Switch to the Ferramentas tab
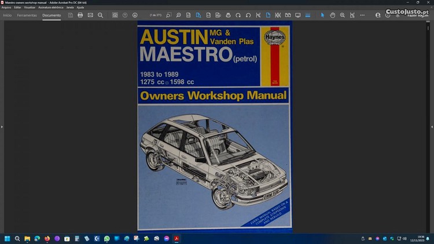 [27, 15]
